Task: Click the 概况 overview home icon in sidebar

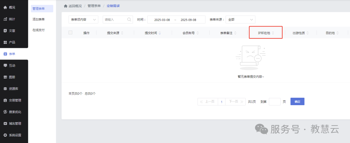Action: (x=5, y=7)
